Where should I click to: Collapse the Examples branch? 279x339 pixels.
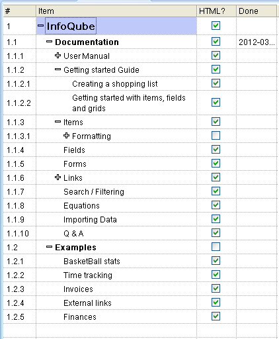click(x=49, y=246)
